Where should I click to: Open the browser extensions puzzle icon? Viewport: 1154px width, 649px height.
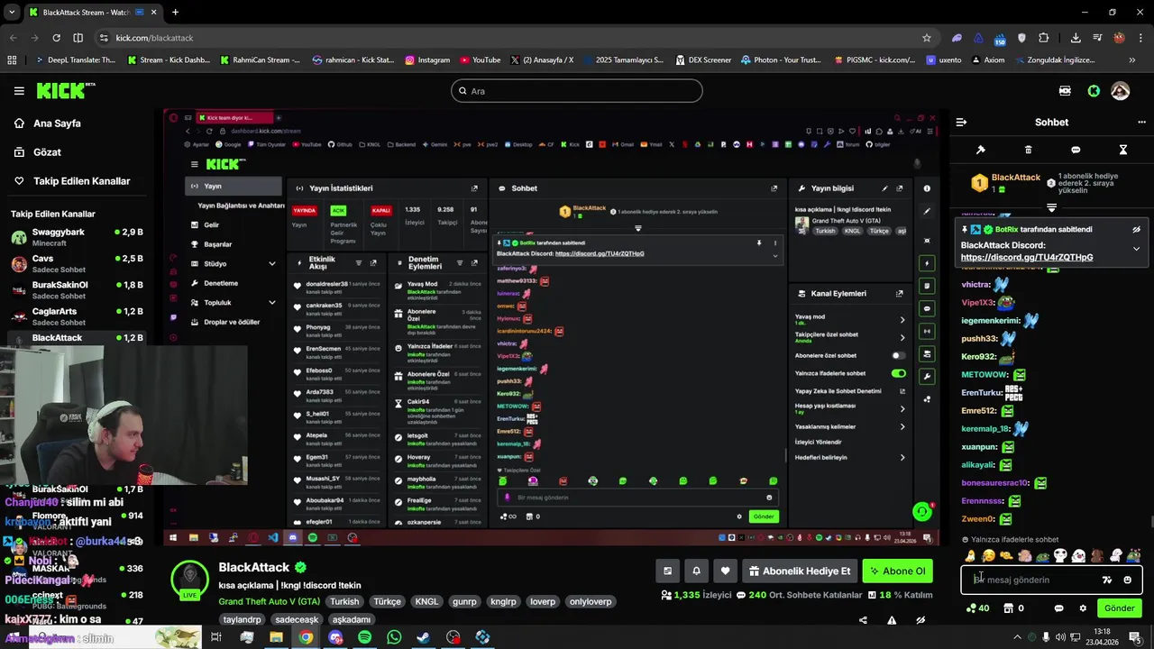tap(1043, 38)
